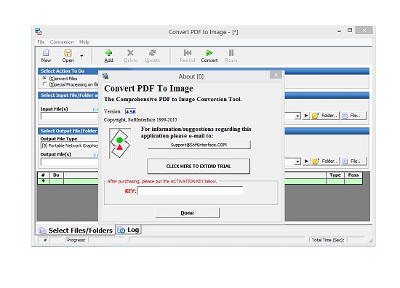
Task: Open the Conversion menu
Action: tap(62, 42)
